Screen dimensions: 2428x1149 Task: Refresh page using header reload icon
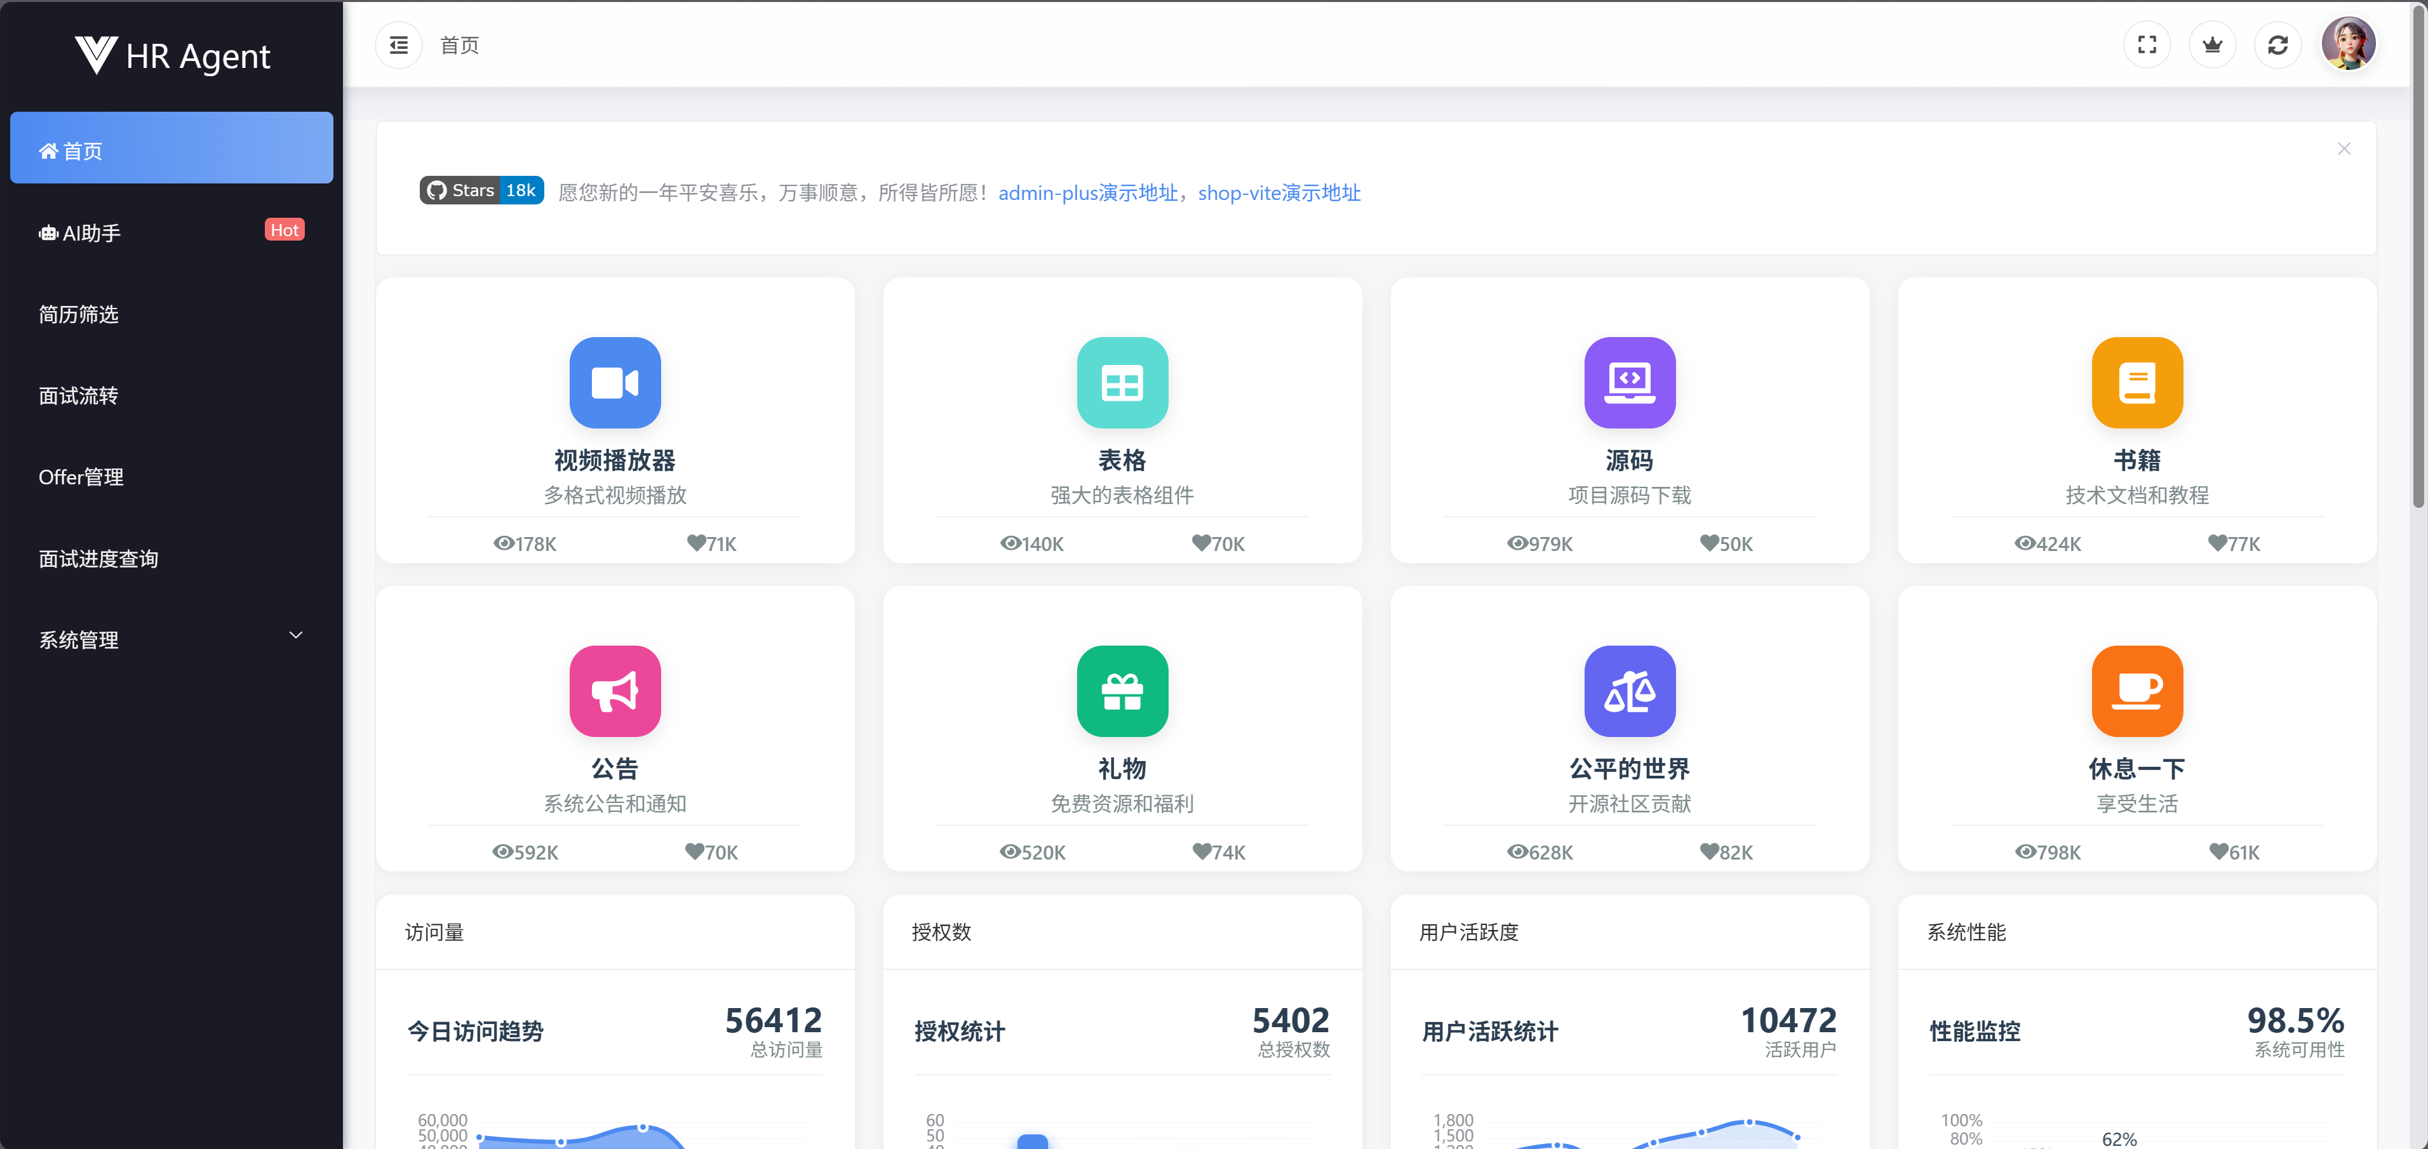pyautogui.click(x=2277, y=45)
